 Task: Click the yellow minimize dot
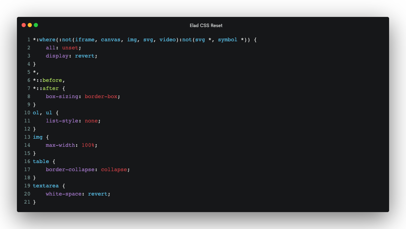pyautogui.click(x=30, y=25)
